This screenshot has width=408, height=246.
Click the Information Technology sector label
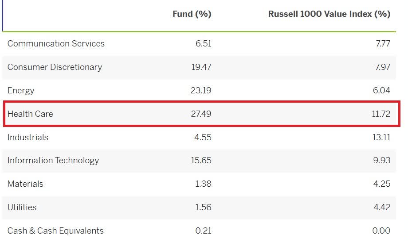53,161
